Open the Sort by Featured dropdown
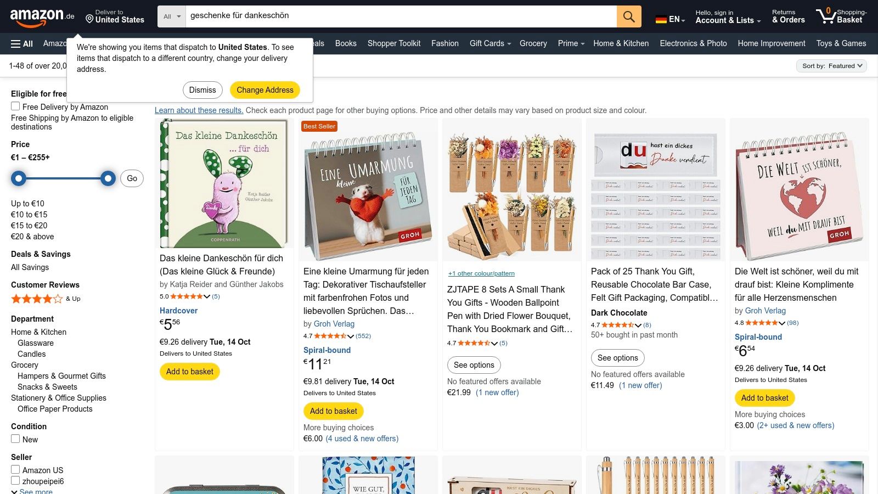878x494 pixels. (831, 66)
